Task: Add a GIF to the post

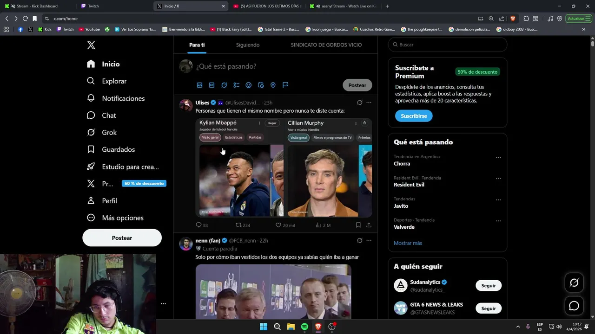Action: click(x=212, y=85)
